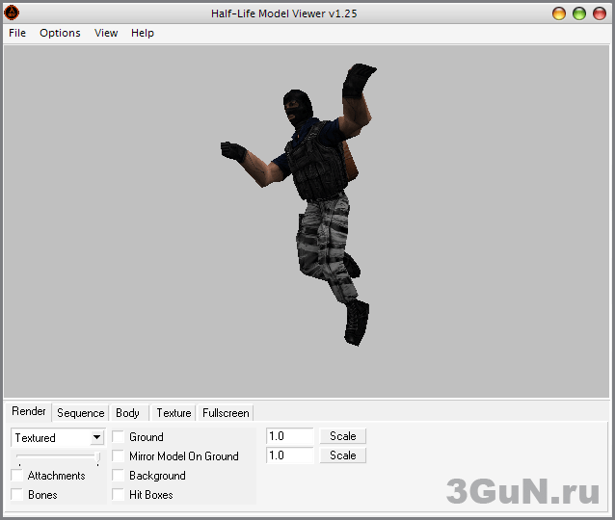
Task: Switch to the Render tab
Action: tap(29, 411)
